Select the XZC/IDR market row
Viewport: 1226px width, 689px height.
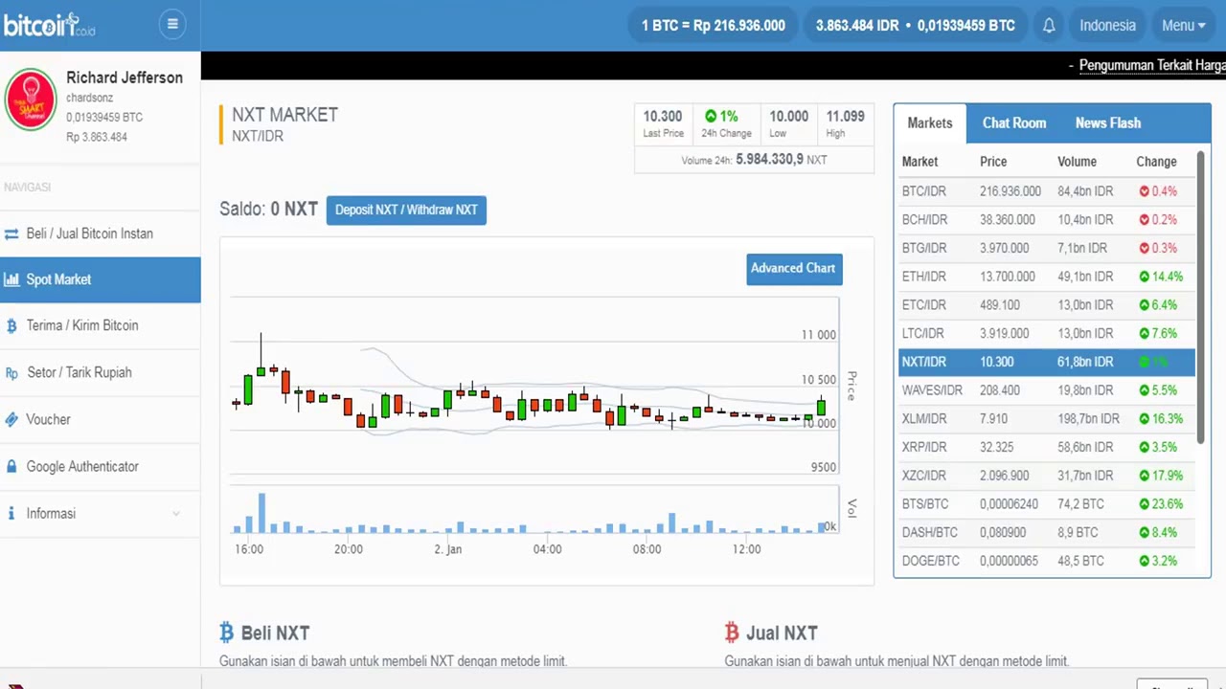pos(1047,476)
